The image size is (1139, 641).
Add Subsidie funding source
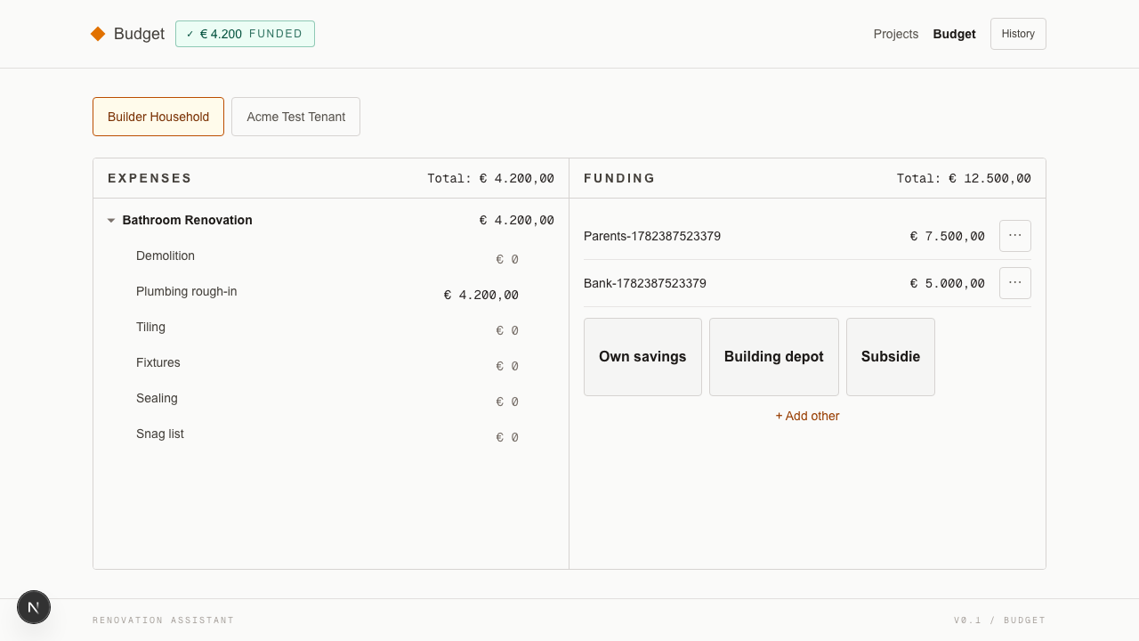pos(891,357)
